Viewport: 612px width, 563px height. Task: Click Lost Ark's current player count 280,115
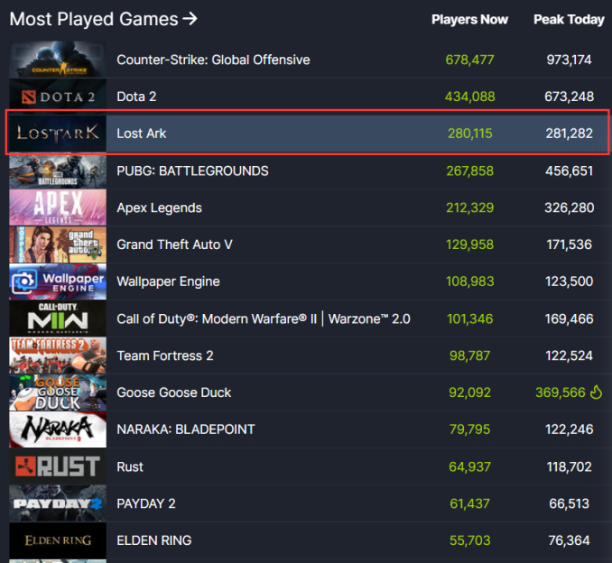[x=469, y=134]
